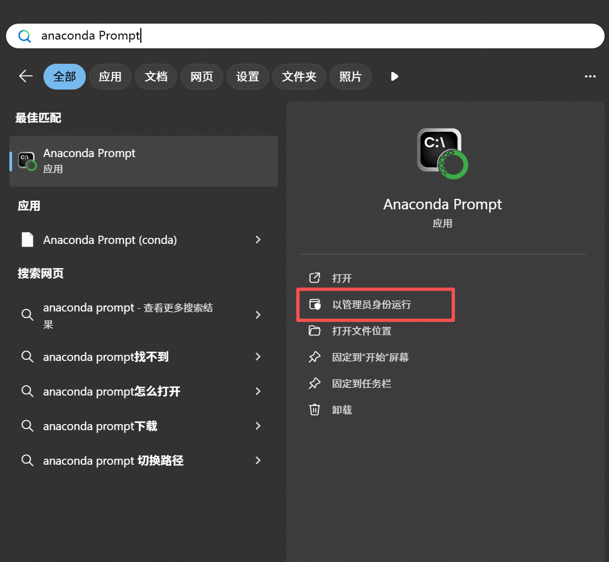The width and height of the screenshot is (609, 562).
Task: Click the trash icon for 卸载
Action: 315,410
